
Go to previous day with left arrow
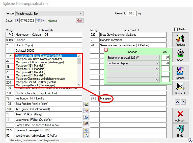[17, 21]
